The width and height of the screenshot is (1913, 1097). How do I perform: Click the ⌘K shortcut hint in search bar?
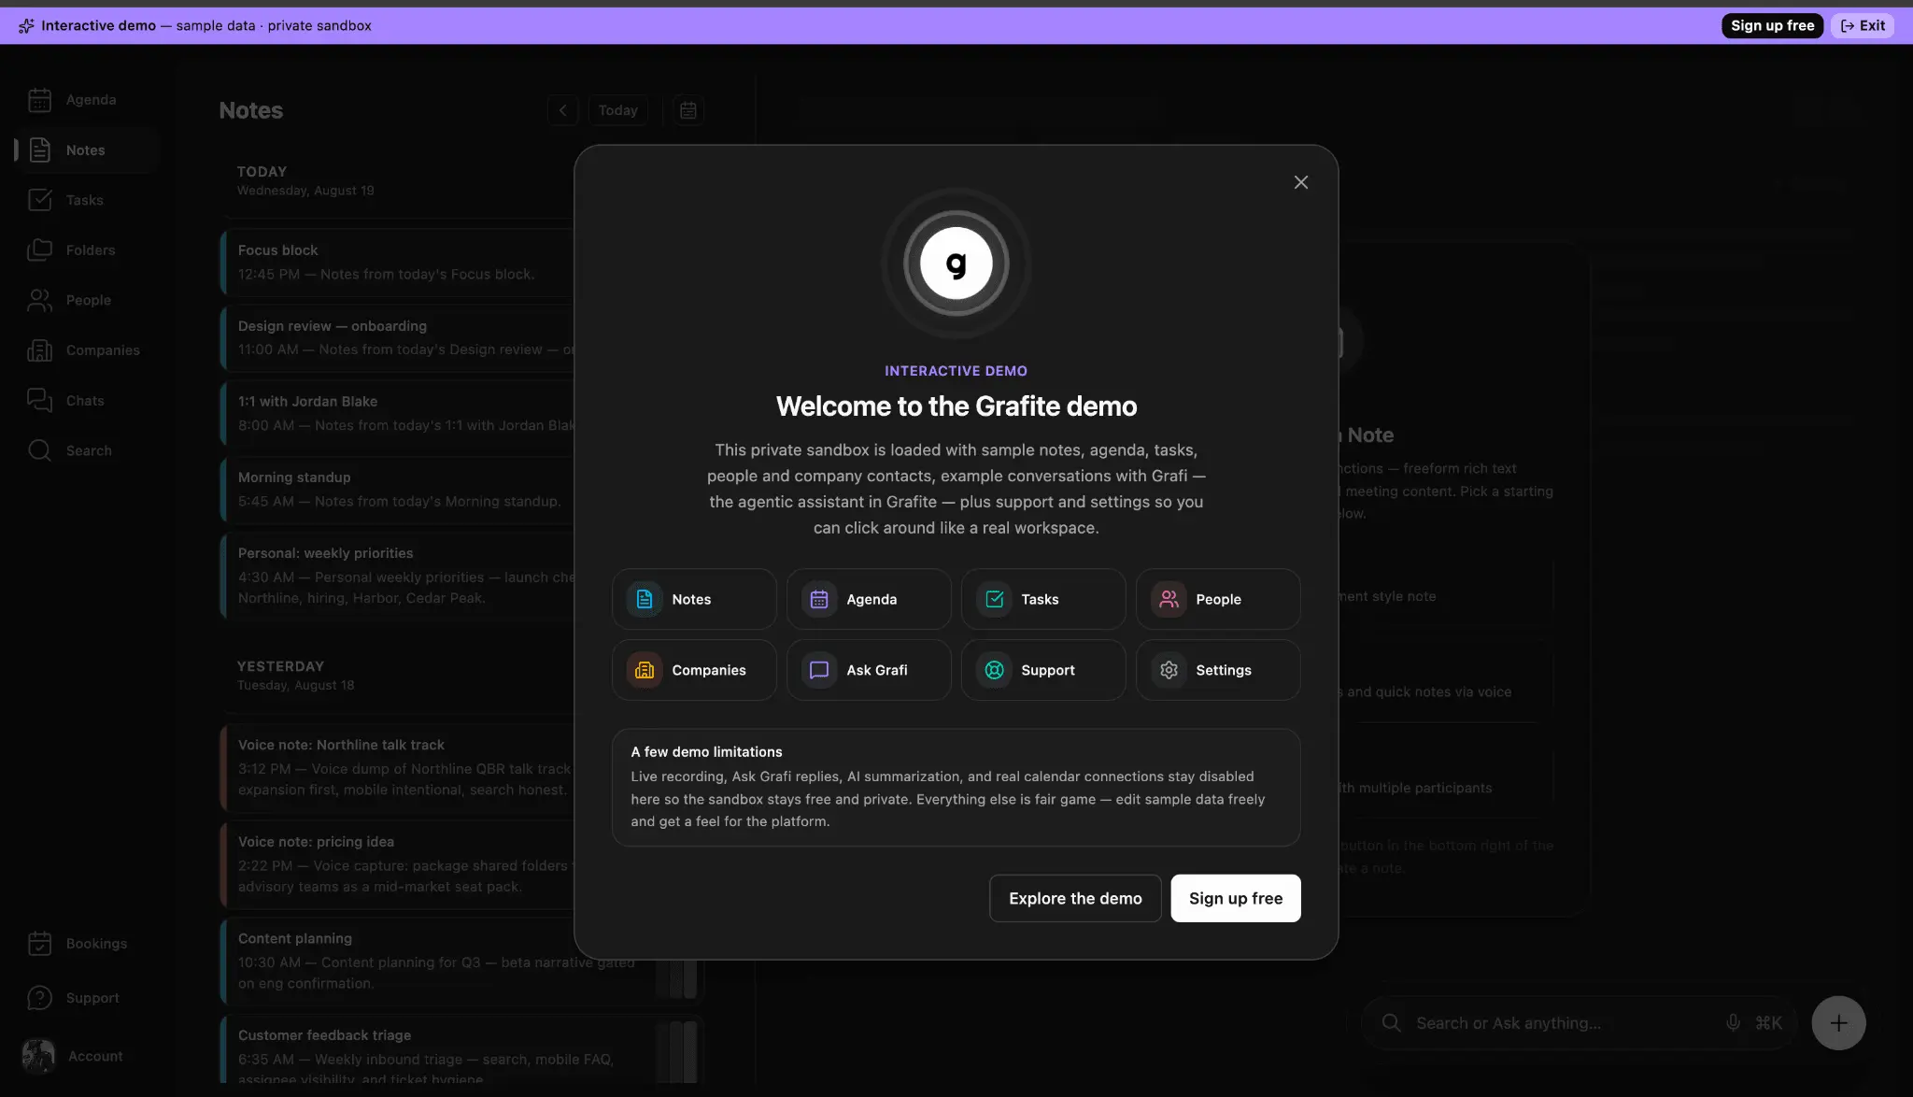coord(1768,1023)
